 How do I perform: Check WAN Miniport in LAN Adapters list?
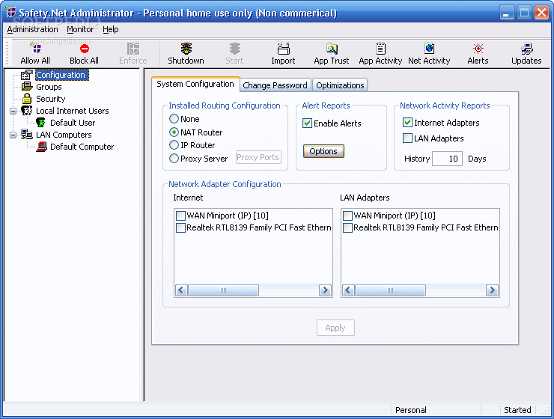tap(347, 215)
